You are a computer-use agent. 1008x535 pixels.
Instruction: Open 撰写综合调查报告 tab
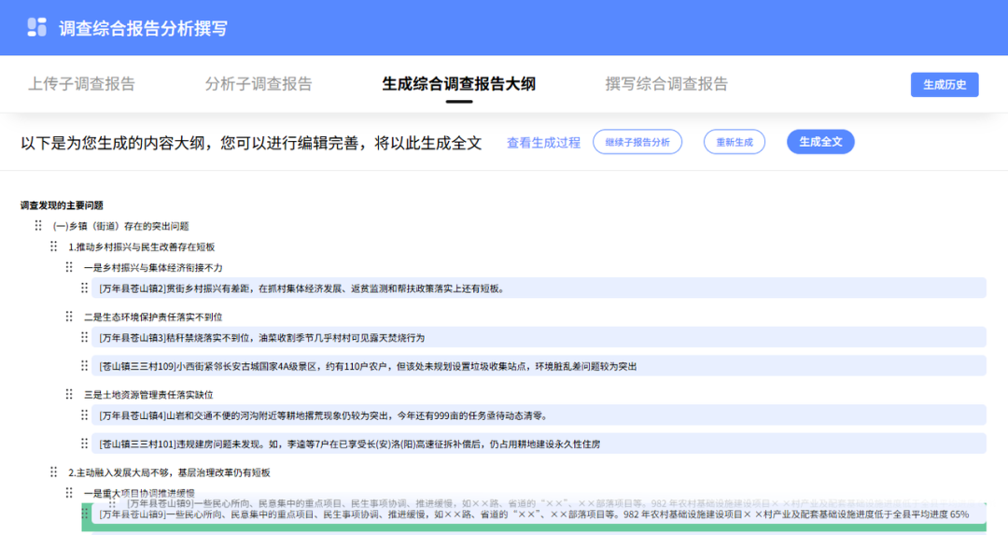click(x=666, y=84)
